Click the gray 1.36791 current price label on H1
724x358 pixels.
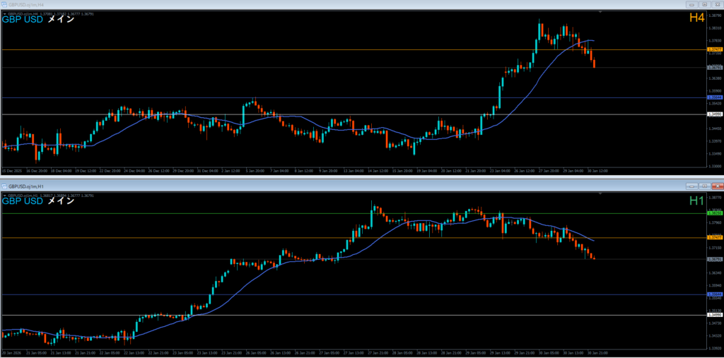point(714,259)
